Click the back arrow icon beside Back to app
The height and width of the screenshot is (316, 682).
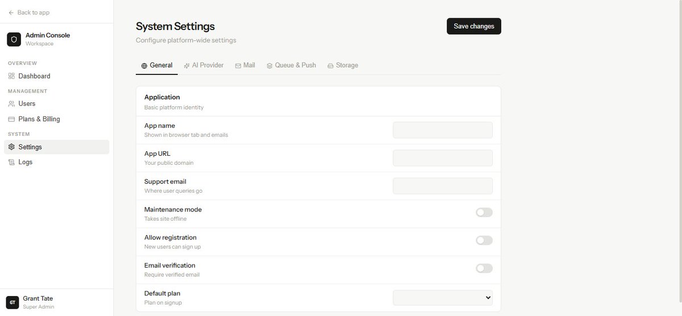(x=11, y=13)
